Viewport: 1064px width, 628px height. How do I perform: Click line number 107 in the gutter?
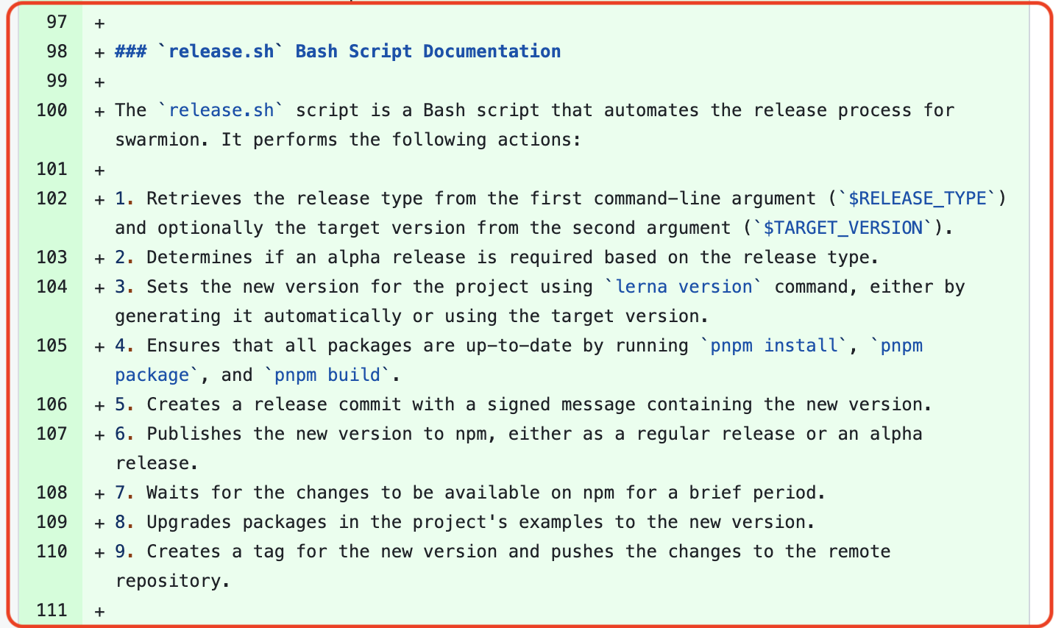click(x=52, y=434)
